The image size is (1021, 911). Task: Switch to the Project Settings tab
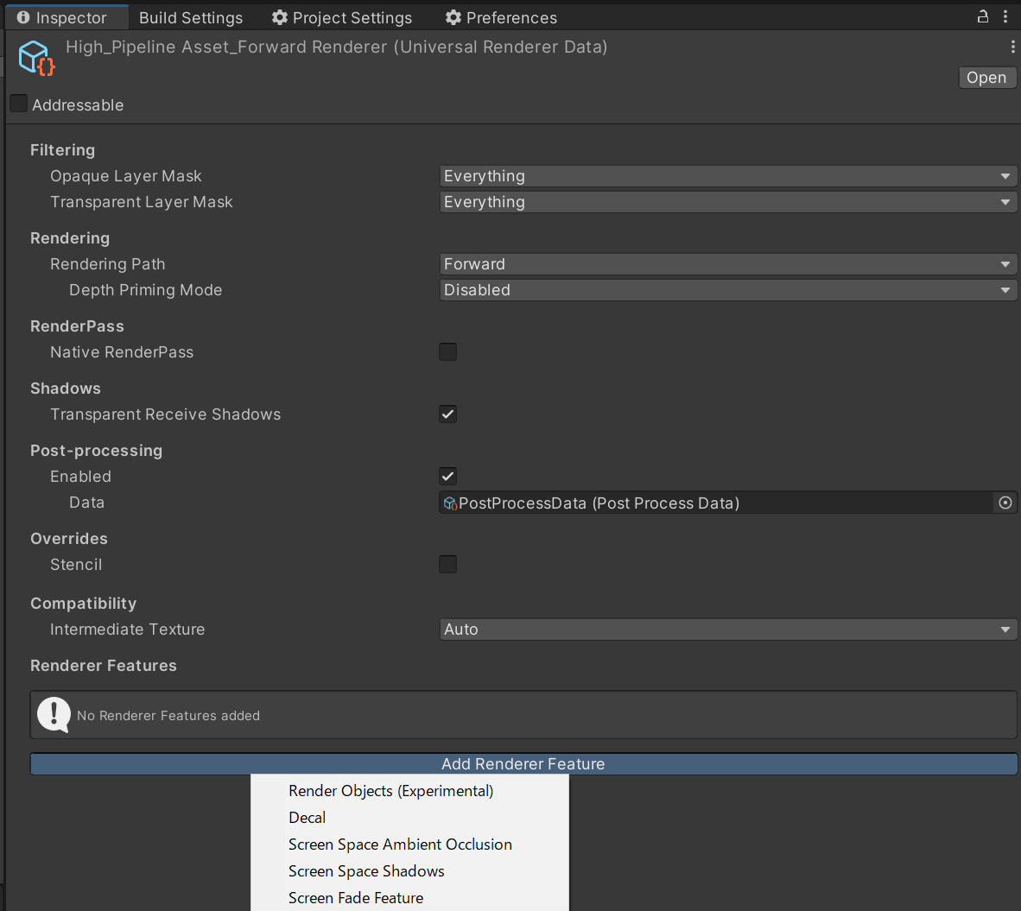point(343,17)
